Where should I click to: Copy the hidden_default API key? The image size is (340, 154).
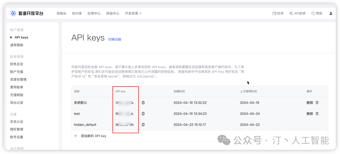pyautogui.click(x=143, y=125)
